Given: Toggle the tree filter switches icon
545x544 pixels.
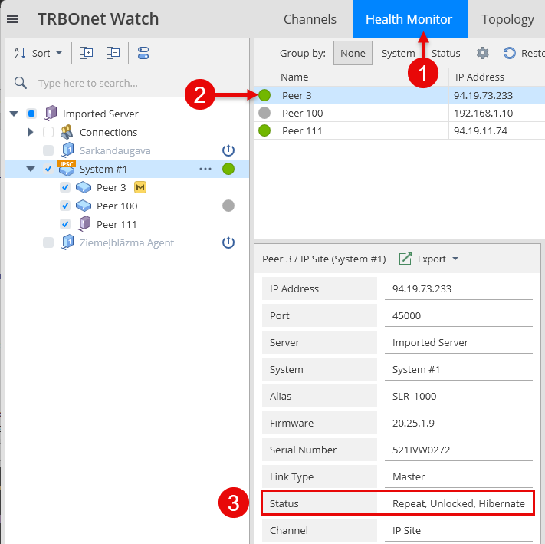Looking at the screenshot, I should (143, 53).
